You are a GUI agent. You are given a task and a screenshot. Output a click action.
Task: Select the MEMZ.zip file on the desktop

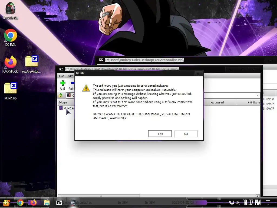coord(11,91)
